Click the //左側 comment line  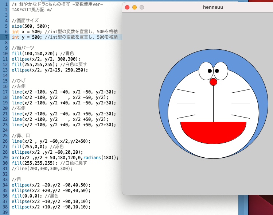pyautogui.click(x=19, y=87)
